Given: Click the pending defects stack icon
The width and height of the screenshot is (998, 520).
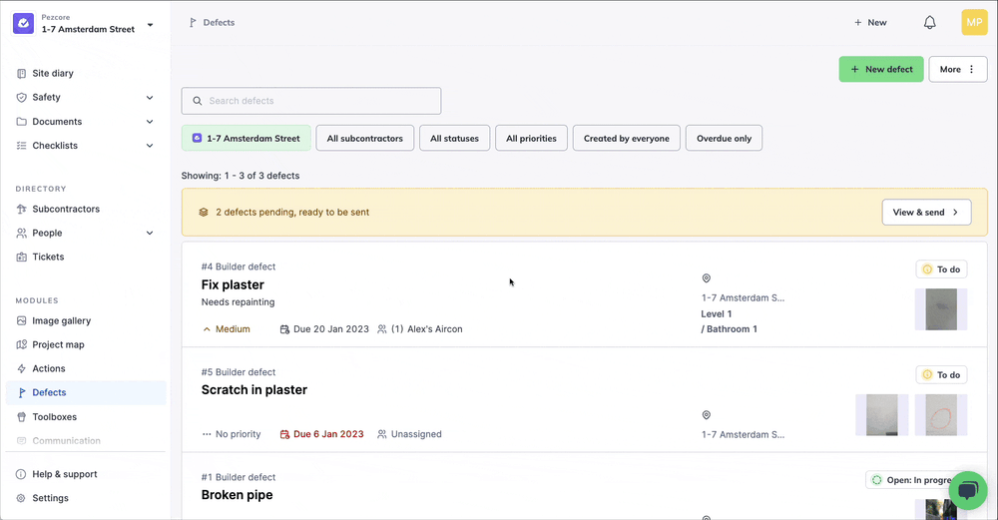Looking at the screenshot, I should tap(204, 212).
